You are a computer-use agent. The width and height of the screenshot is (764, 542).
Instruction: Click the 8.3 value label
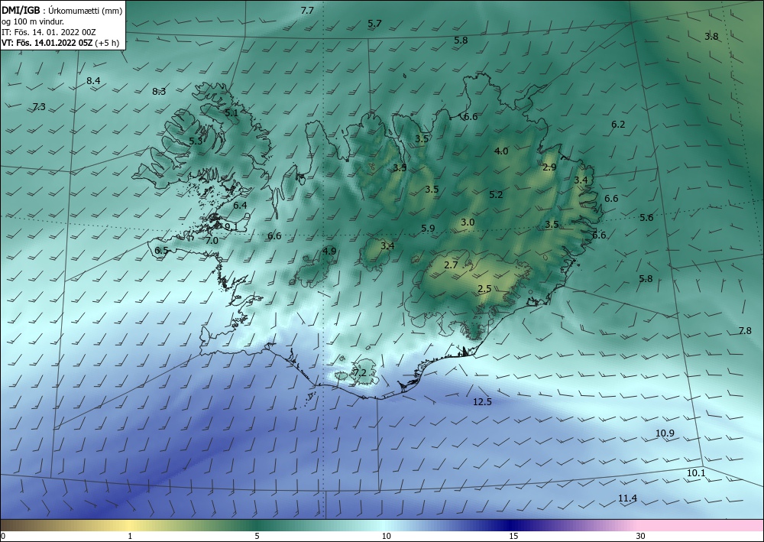(160, 91)
